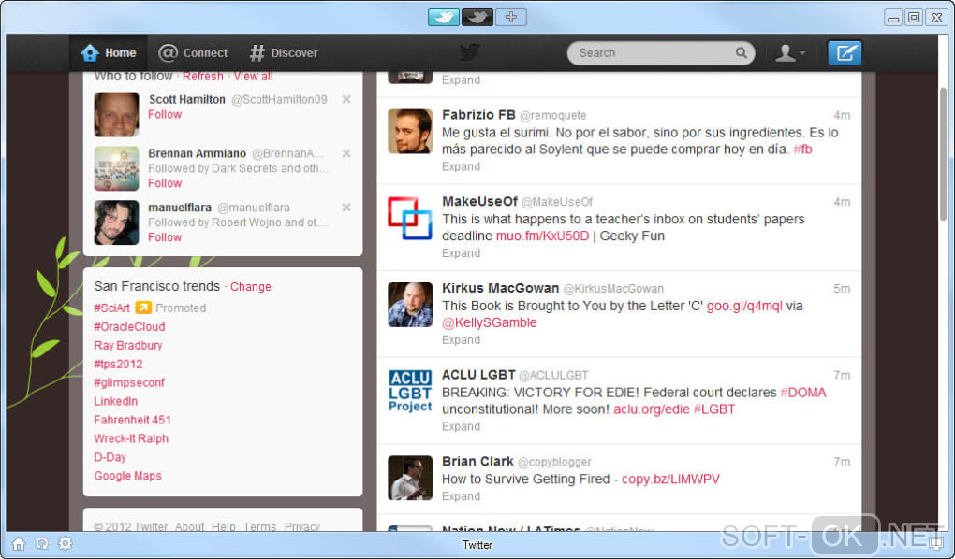Open Fabrizio FB's profile name
This screenshot has height=559, width=955.
click(x=478, y=115)
